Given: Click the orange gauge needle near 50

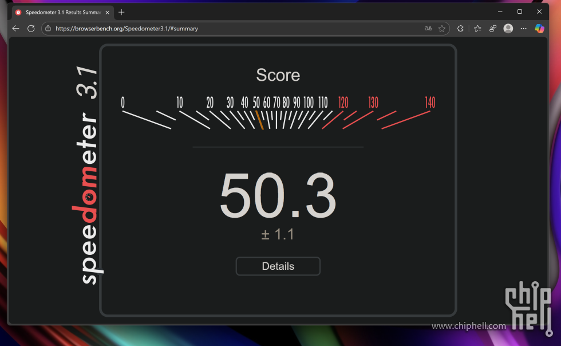Looking at the screenshot, I should 259,120.
